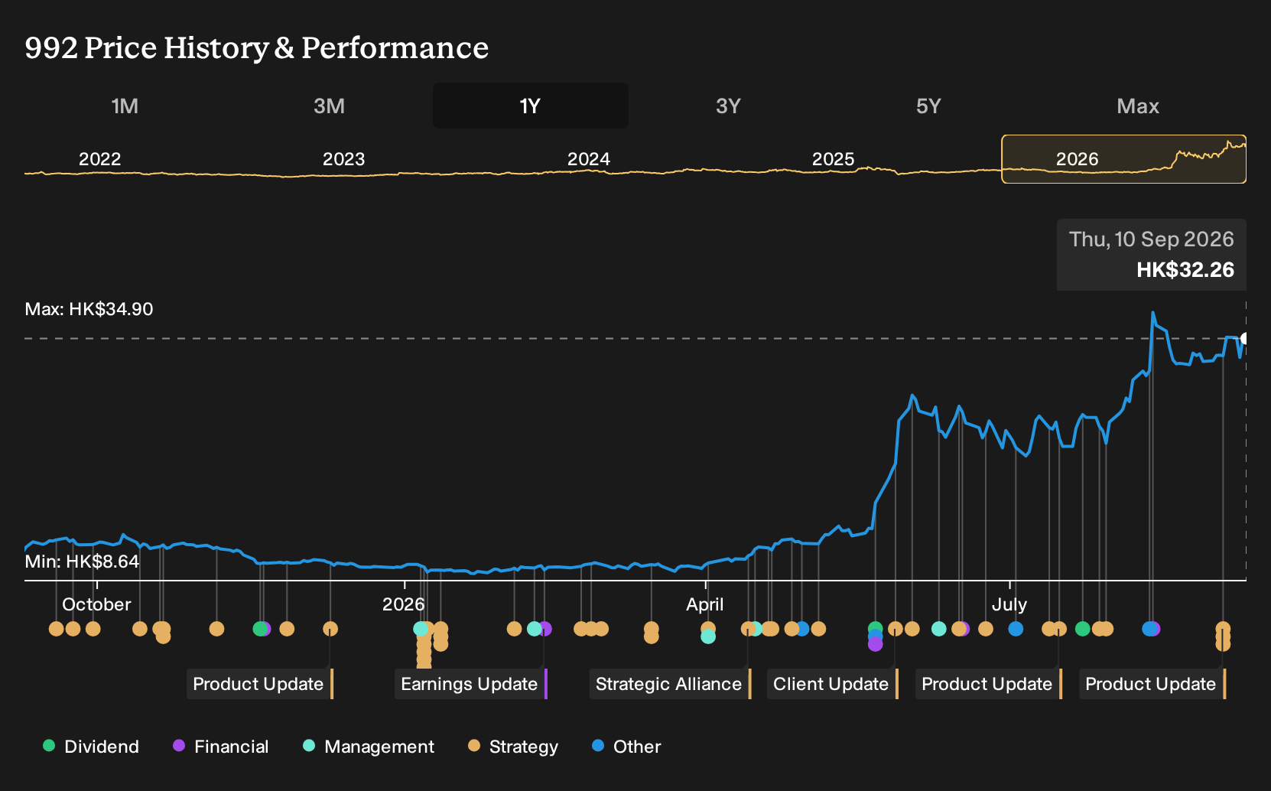This screenshot has width=1271, height=791.
Task: Click the April axis label
Action: pyautogui.click(x=704, y=604)
